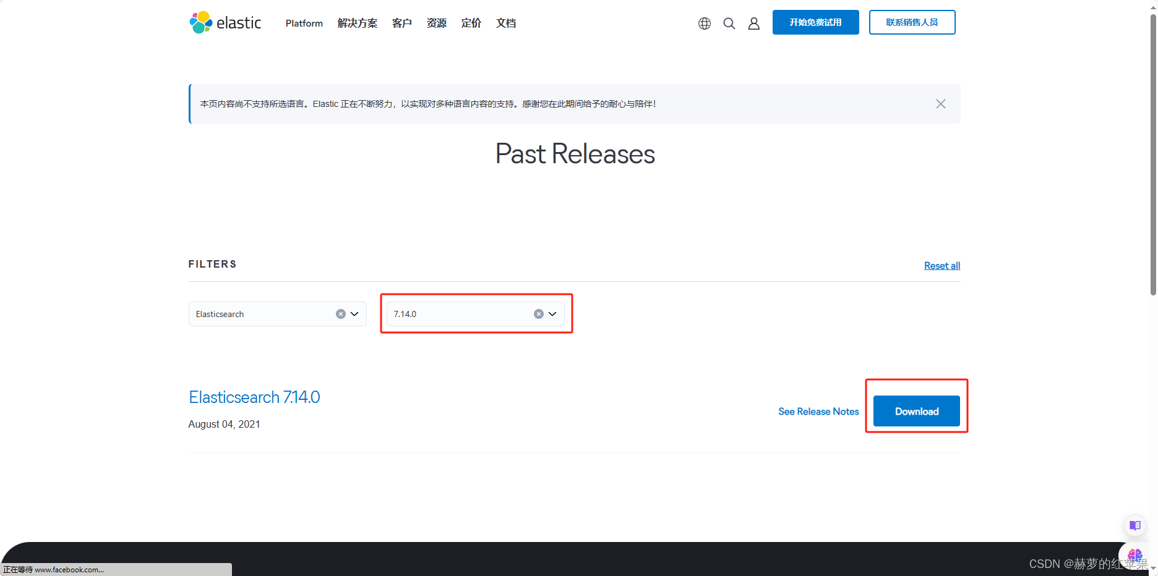Viewport: 1158px width, 576px height.
Task: Click the colorful brain floating icon
Action: coord(1134,556)
